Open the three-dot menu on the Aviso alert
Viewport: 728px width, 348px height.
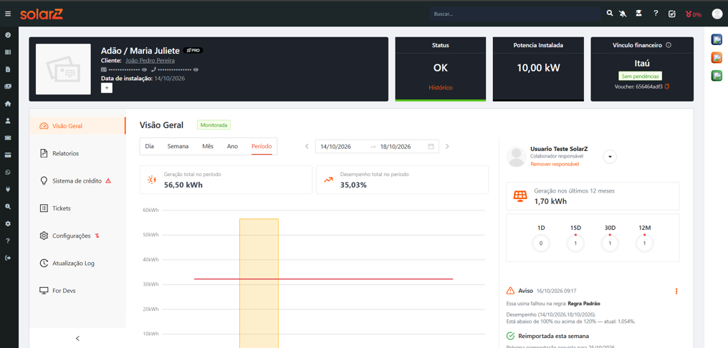pyautogui.click(x=676, y=291)
